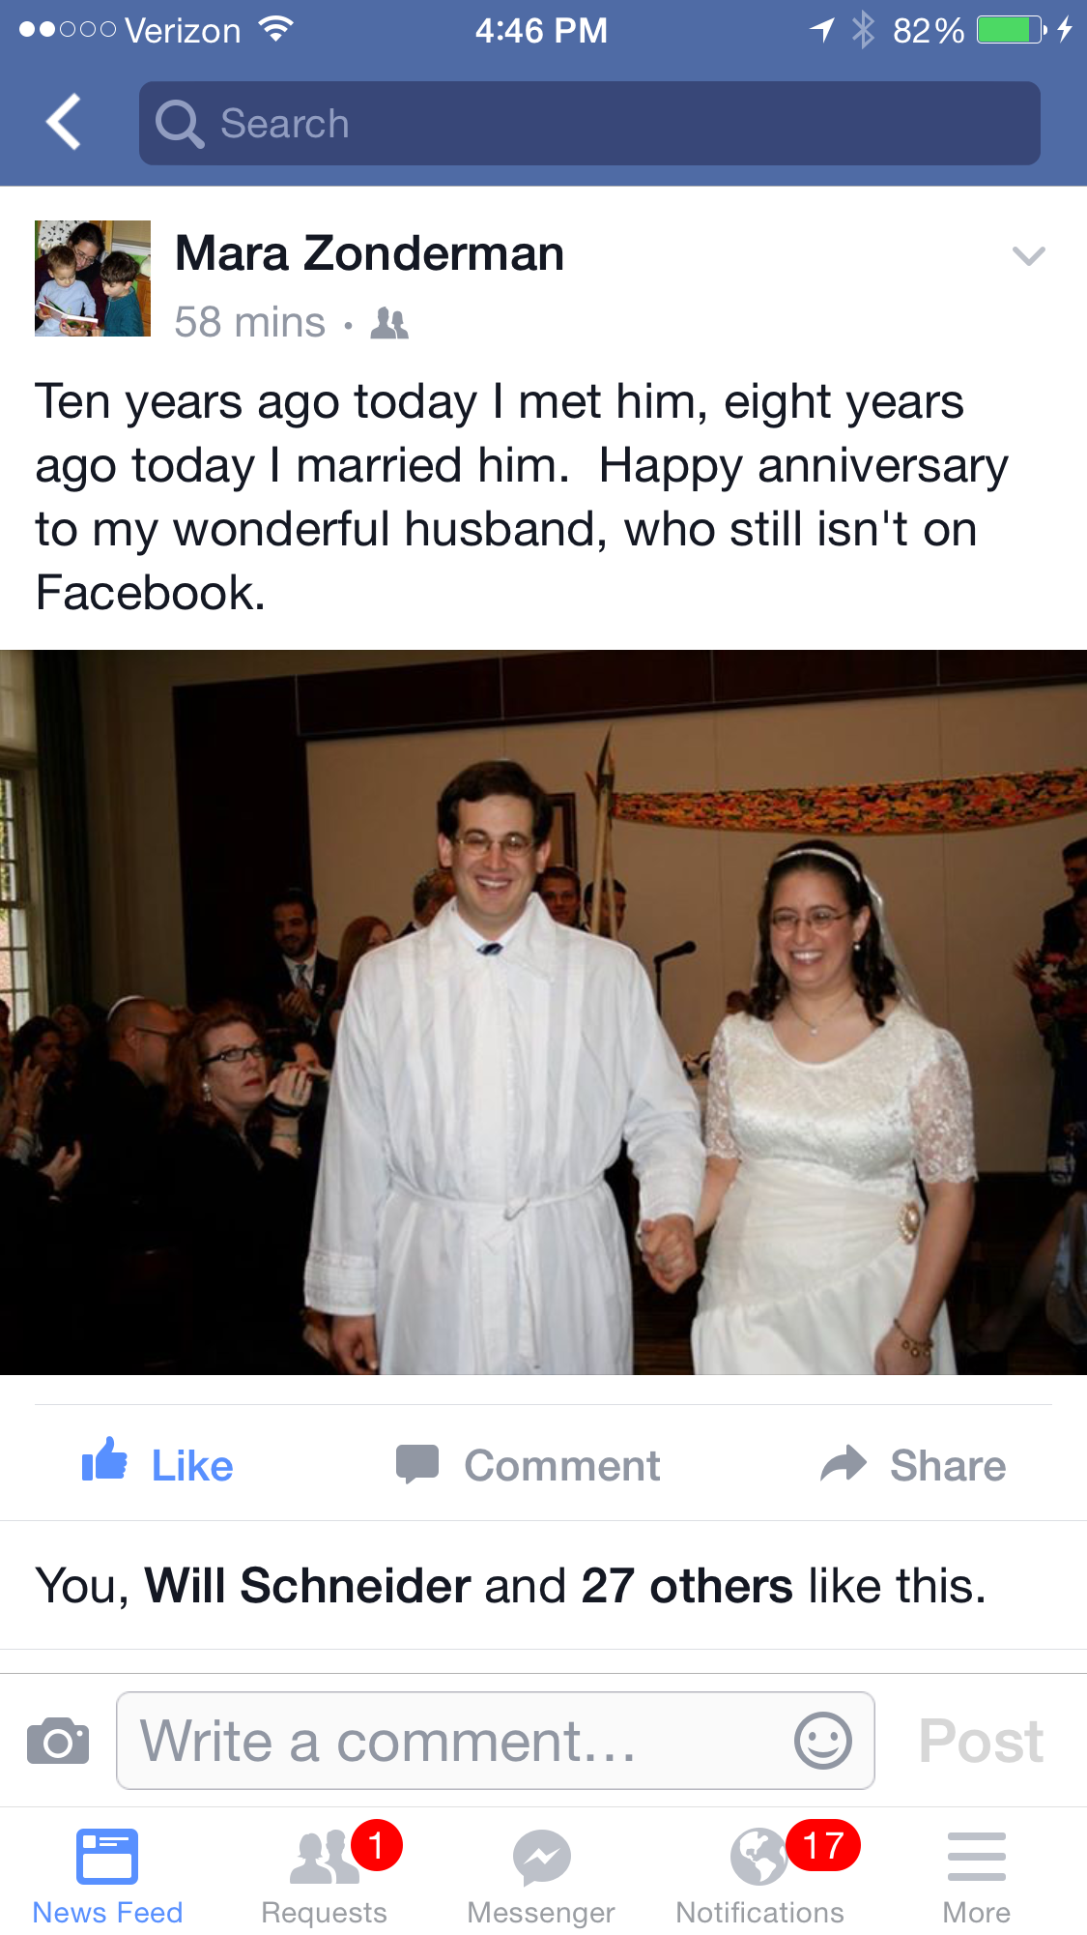Tap the search magnifier icon
The height and width of the screenshot is (1935, 1087).
pyautogui.click(x=179, y=124)
